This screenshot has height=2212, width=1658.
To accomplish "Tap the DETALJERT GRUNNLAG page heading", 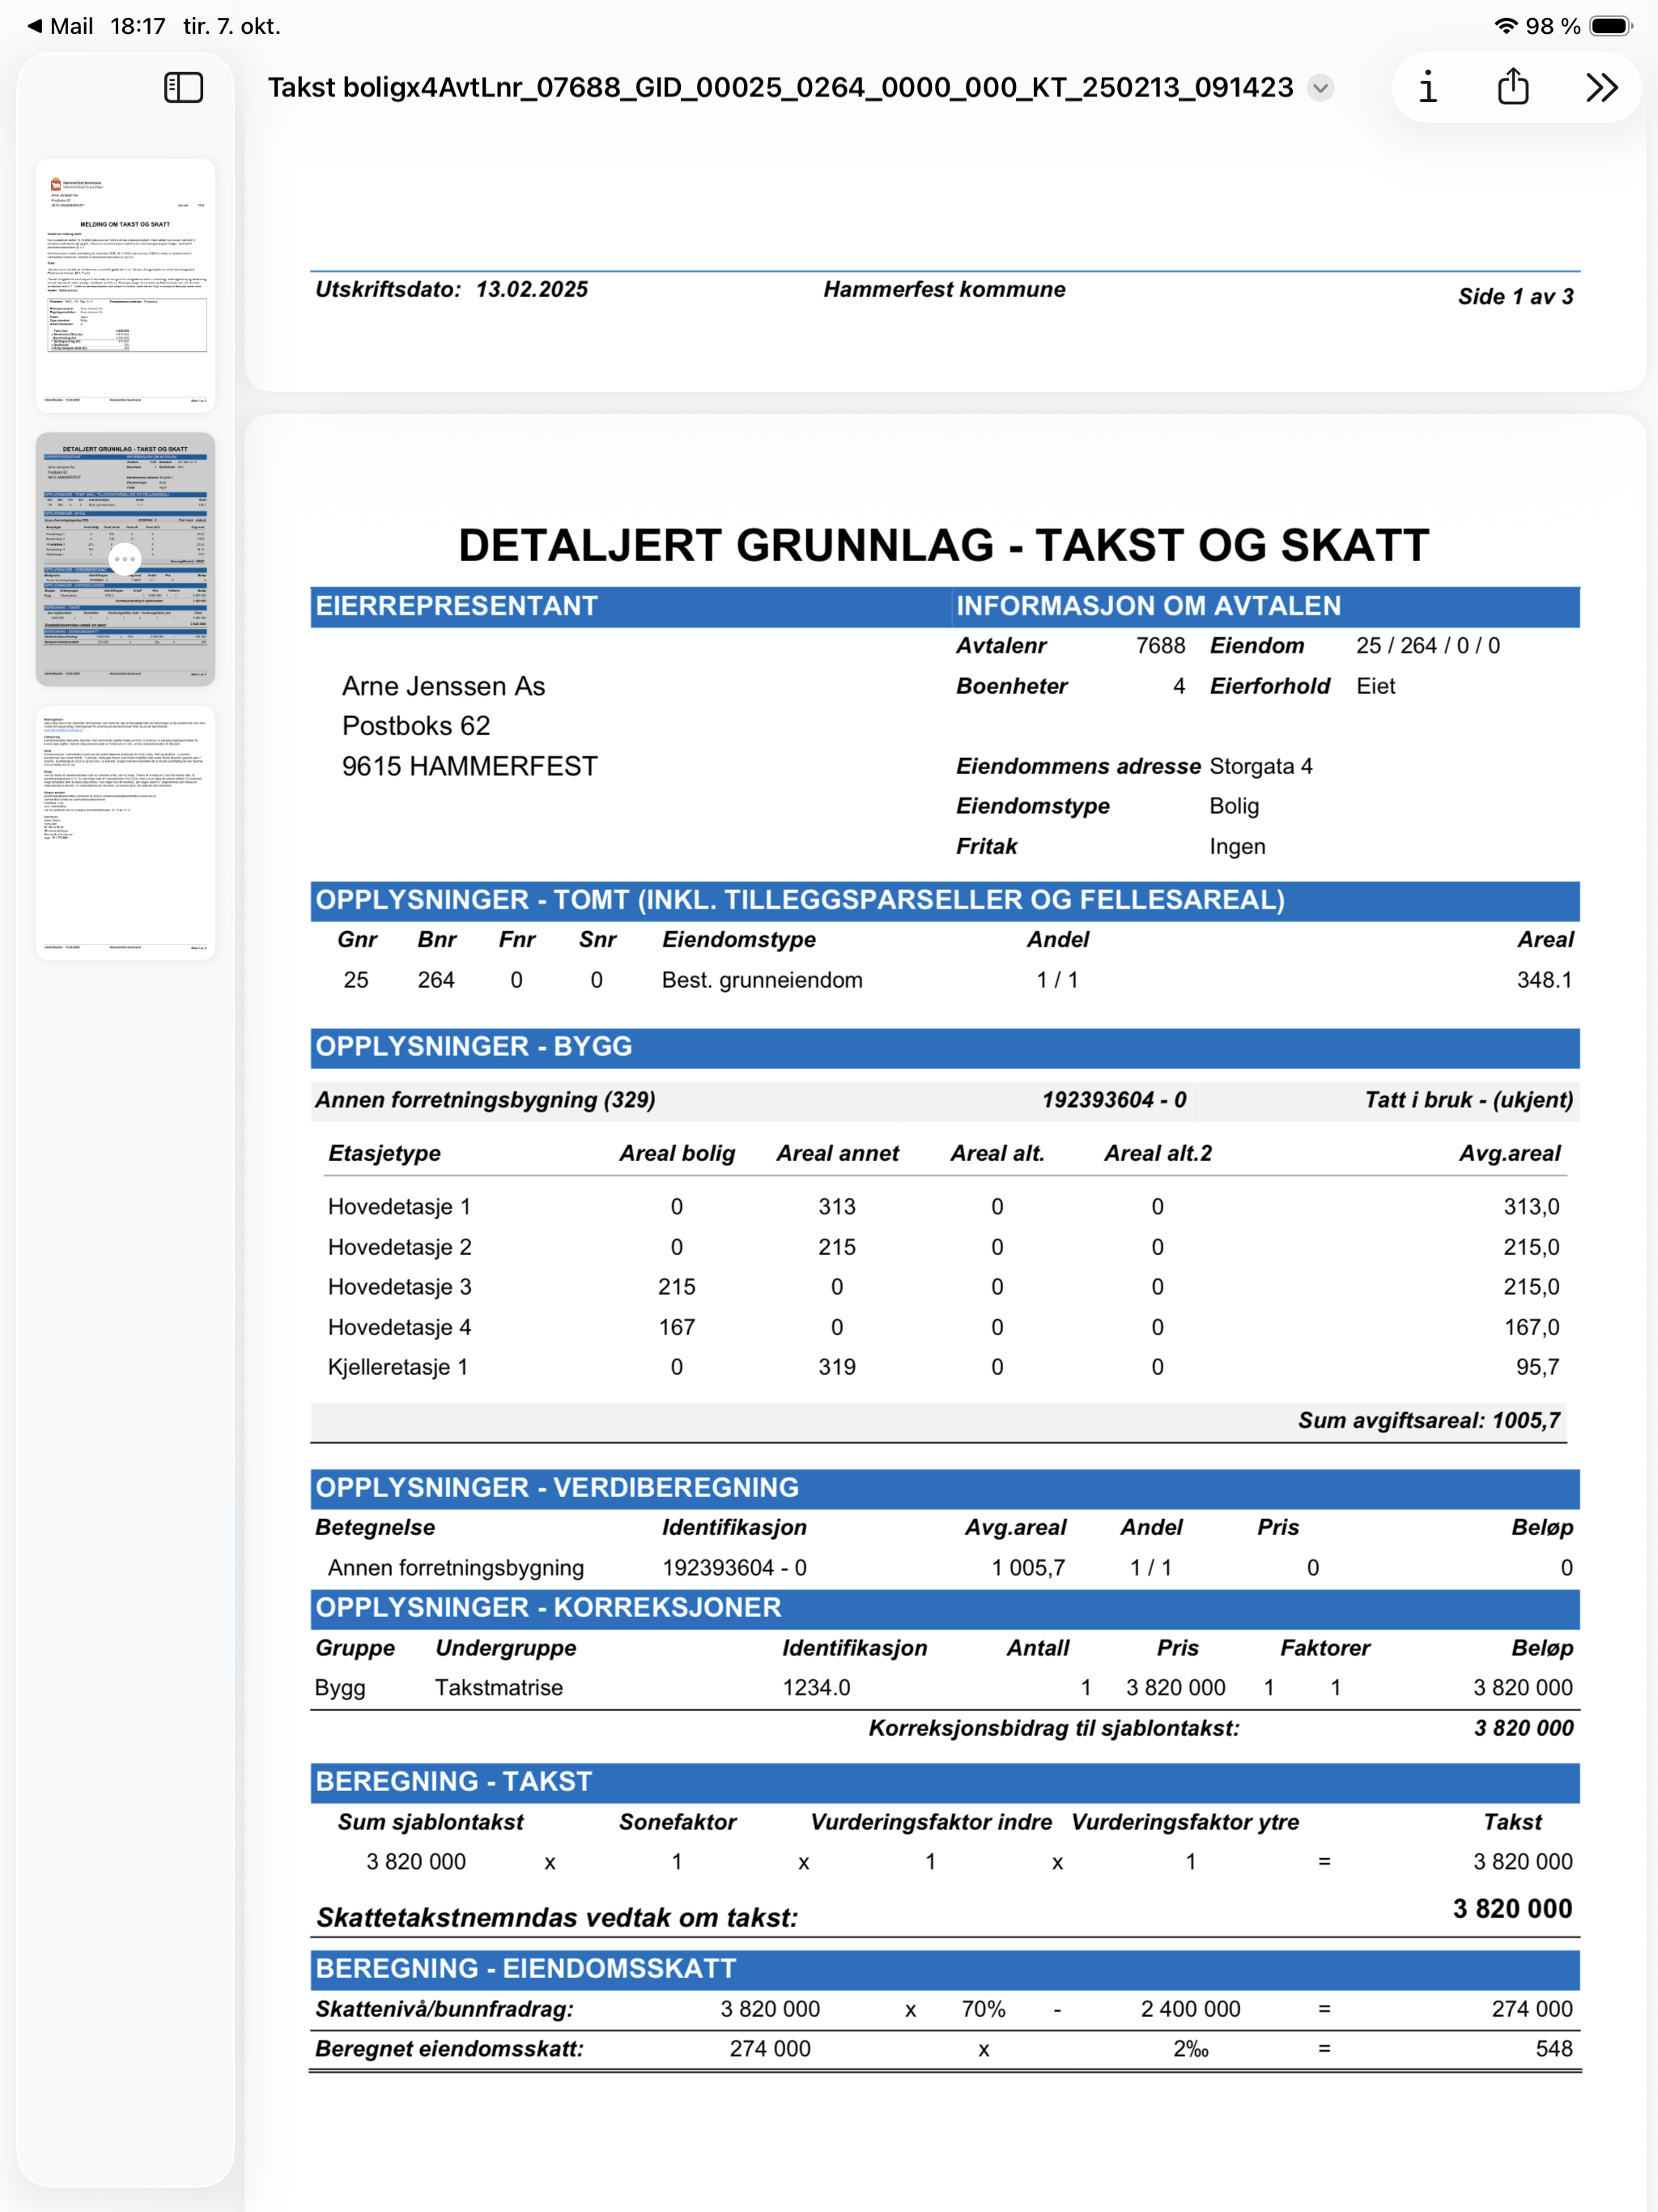I will pos(944,545).
